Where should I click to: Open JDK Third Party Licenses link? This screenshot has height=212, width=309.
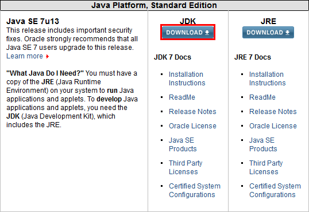[x=186, y=167]
